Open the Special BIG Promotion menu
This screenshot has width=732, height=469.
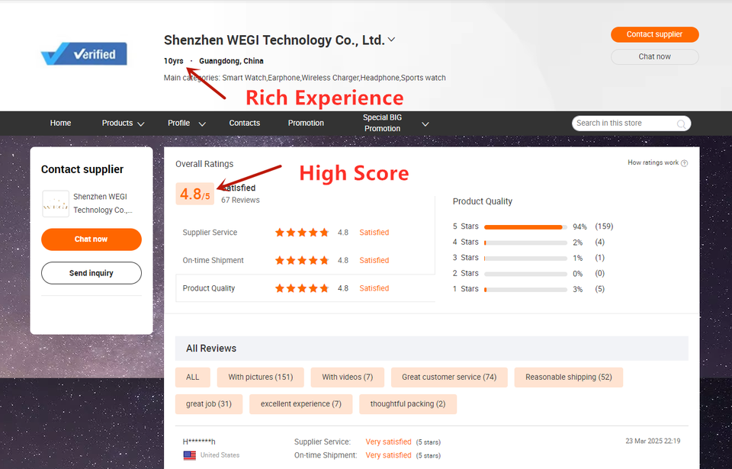[x=382, y=123]
